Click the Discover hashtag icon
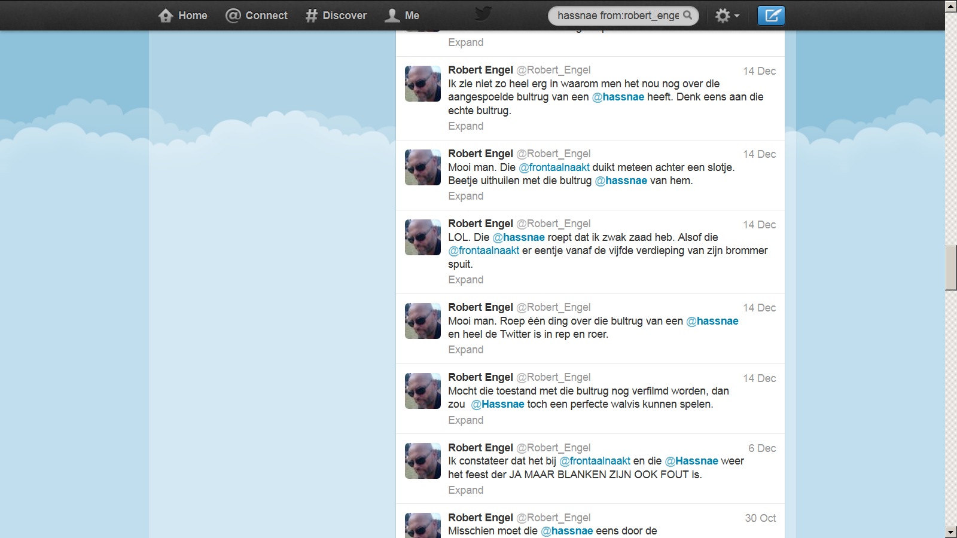957x538 pixels. 311,16
